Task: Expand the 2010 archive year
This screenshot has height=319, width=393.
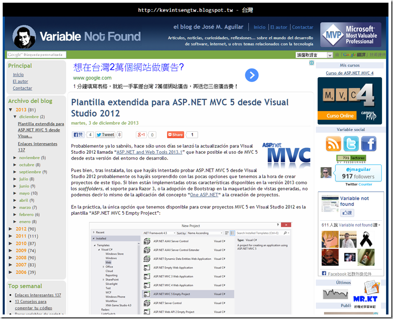Action: tap(11, 243)
